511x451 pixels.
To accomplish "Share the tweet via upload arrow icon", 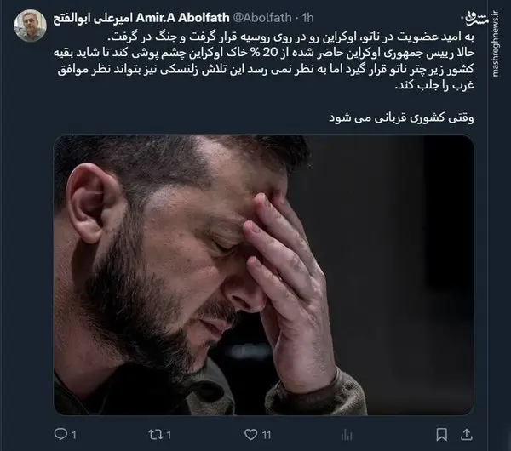I will [467, 434].
